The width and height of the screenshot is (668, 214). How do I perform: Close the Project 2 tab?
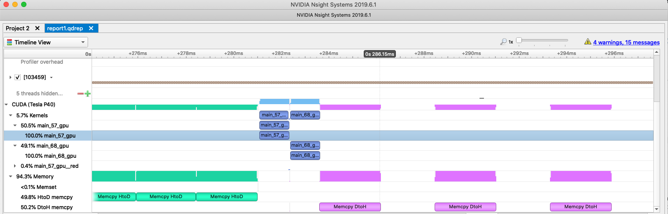click(x=37, y=28)
